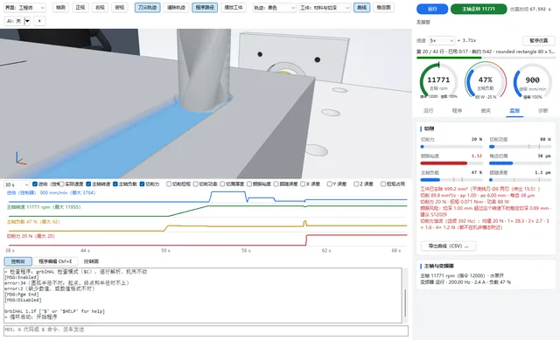Click the red 切削力 20 N chart legend
The width and height of the screenshot is (560, 340).
(31, 236)
